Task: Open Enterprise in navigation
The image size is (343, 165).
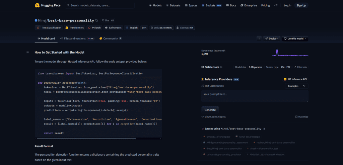Action: (249, 5)
